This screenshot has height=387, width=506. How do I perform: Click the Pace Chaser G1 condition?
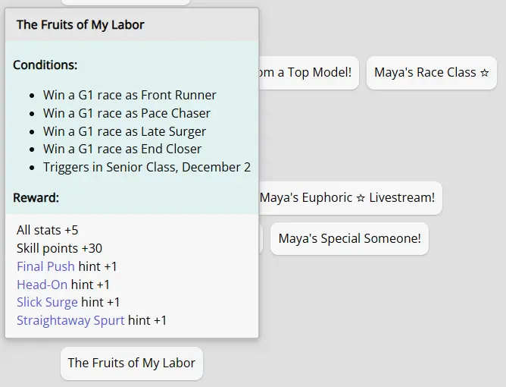click(x=126, y=113)
